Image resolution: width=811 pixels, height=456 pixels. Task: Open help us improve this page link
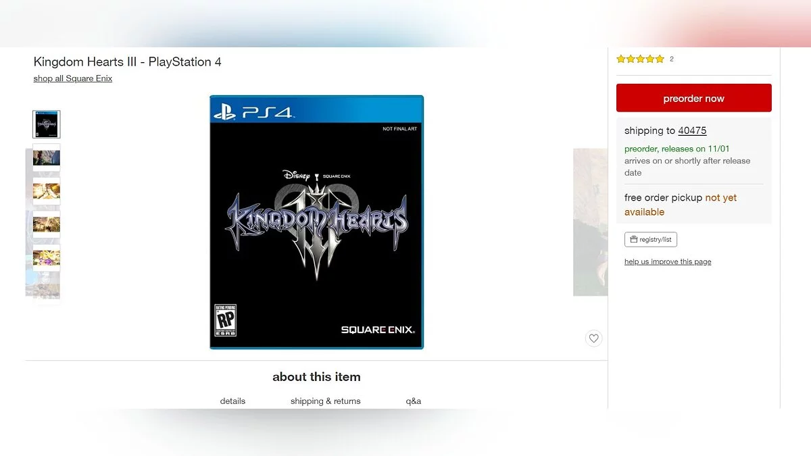(x=668, y=261)
